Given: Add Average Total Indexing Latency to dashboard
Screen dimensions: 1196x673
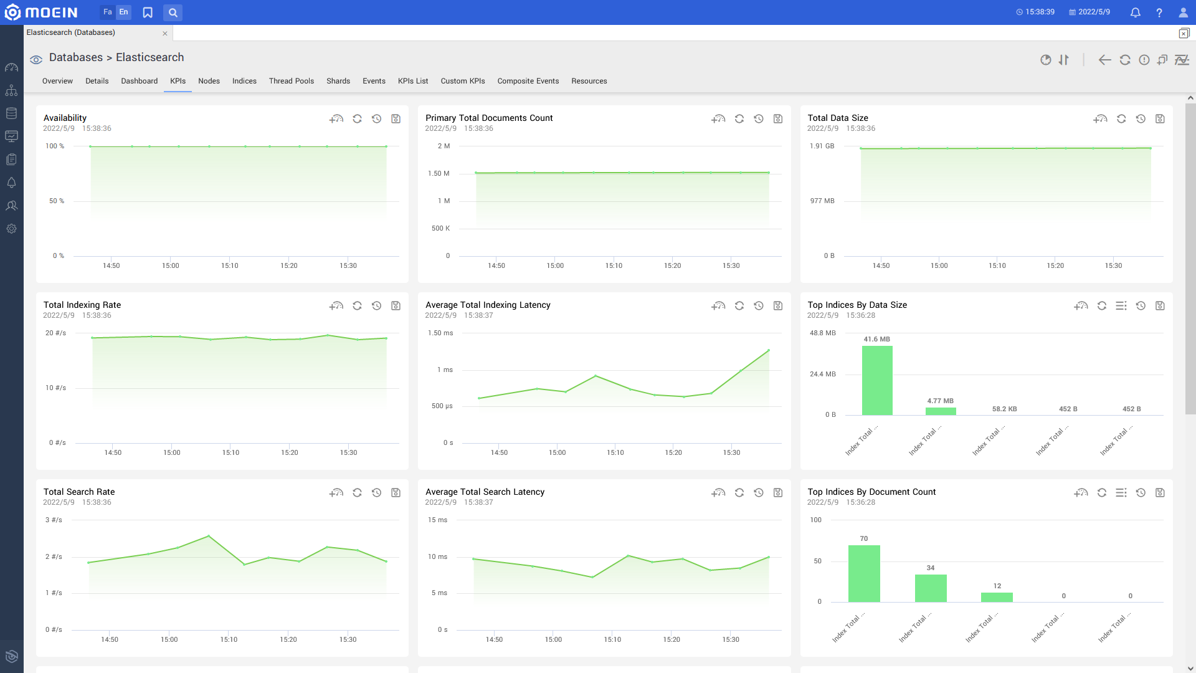Looking at the screenshot, I should pyautogui.click(x=718, y=305).
